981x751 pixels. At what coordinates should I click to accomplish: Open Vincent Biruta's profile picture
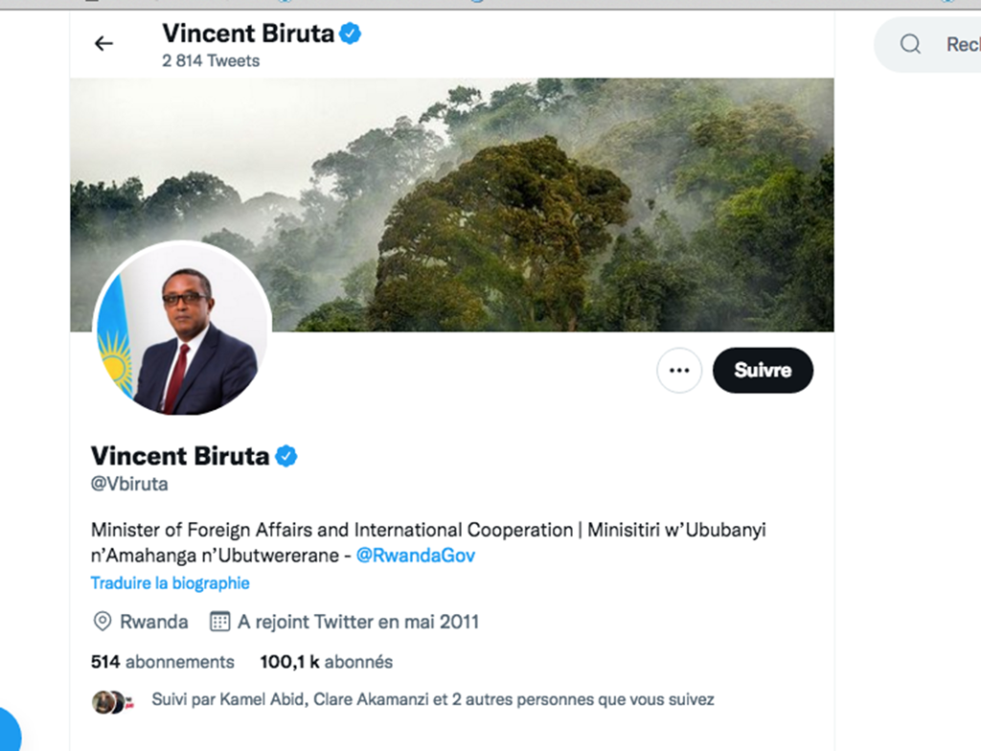pyautogui.click(x=182, y=330)
